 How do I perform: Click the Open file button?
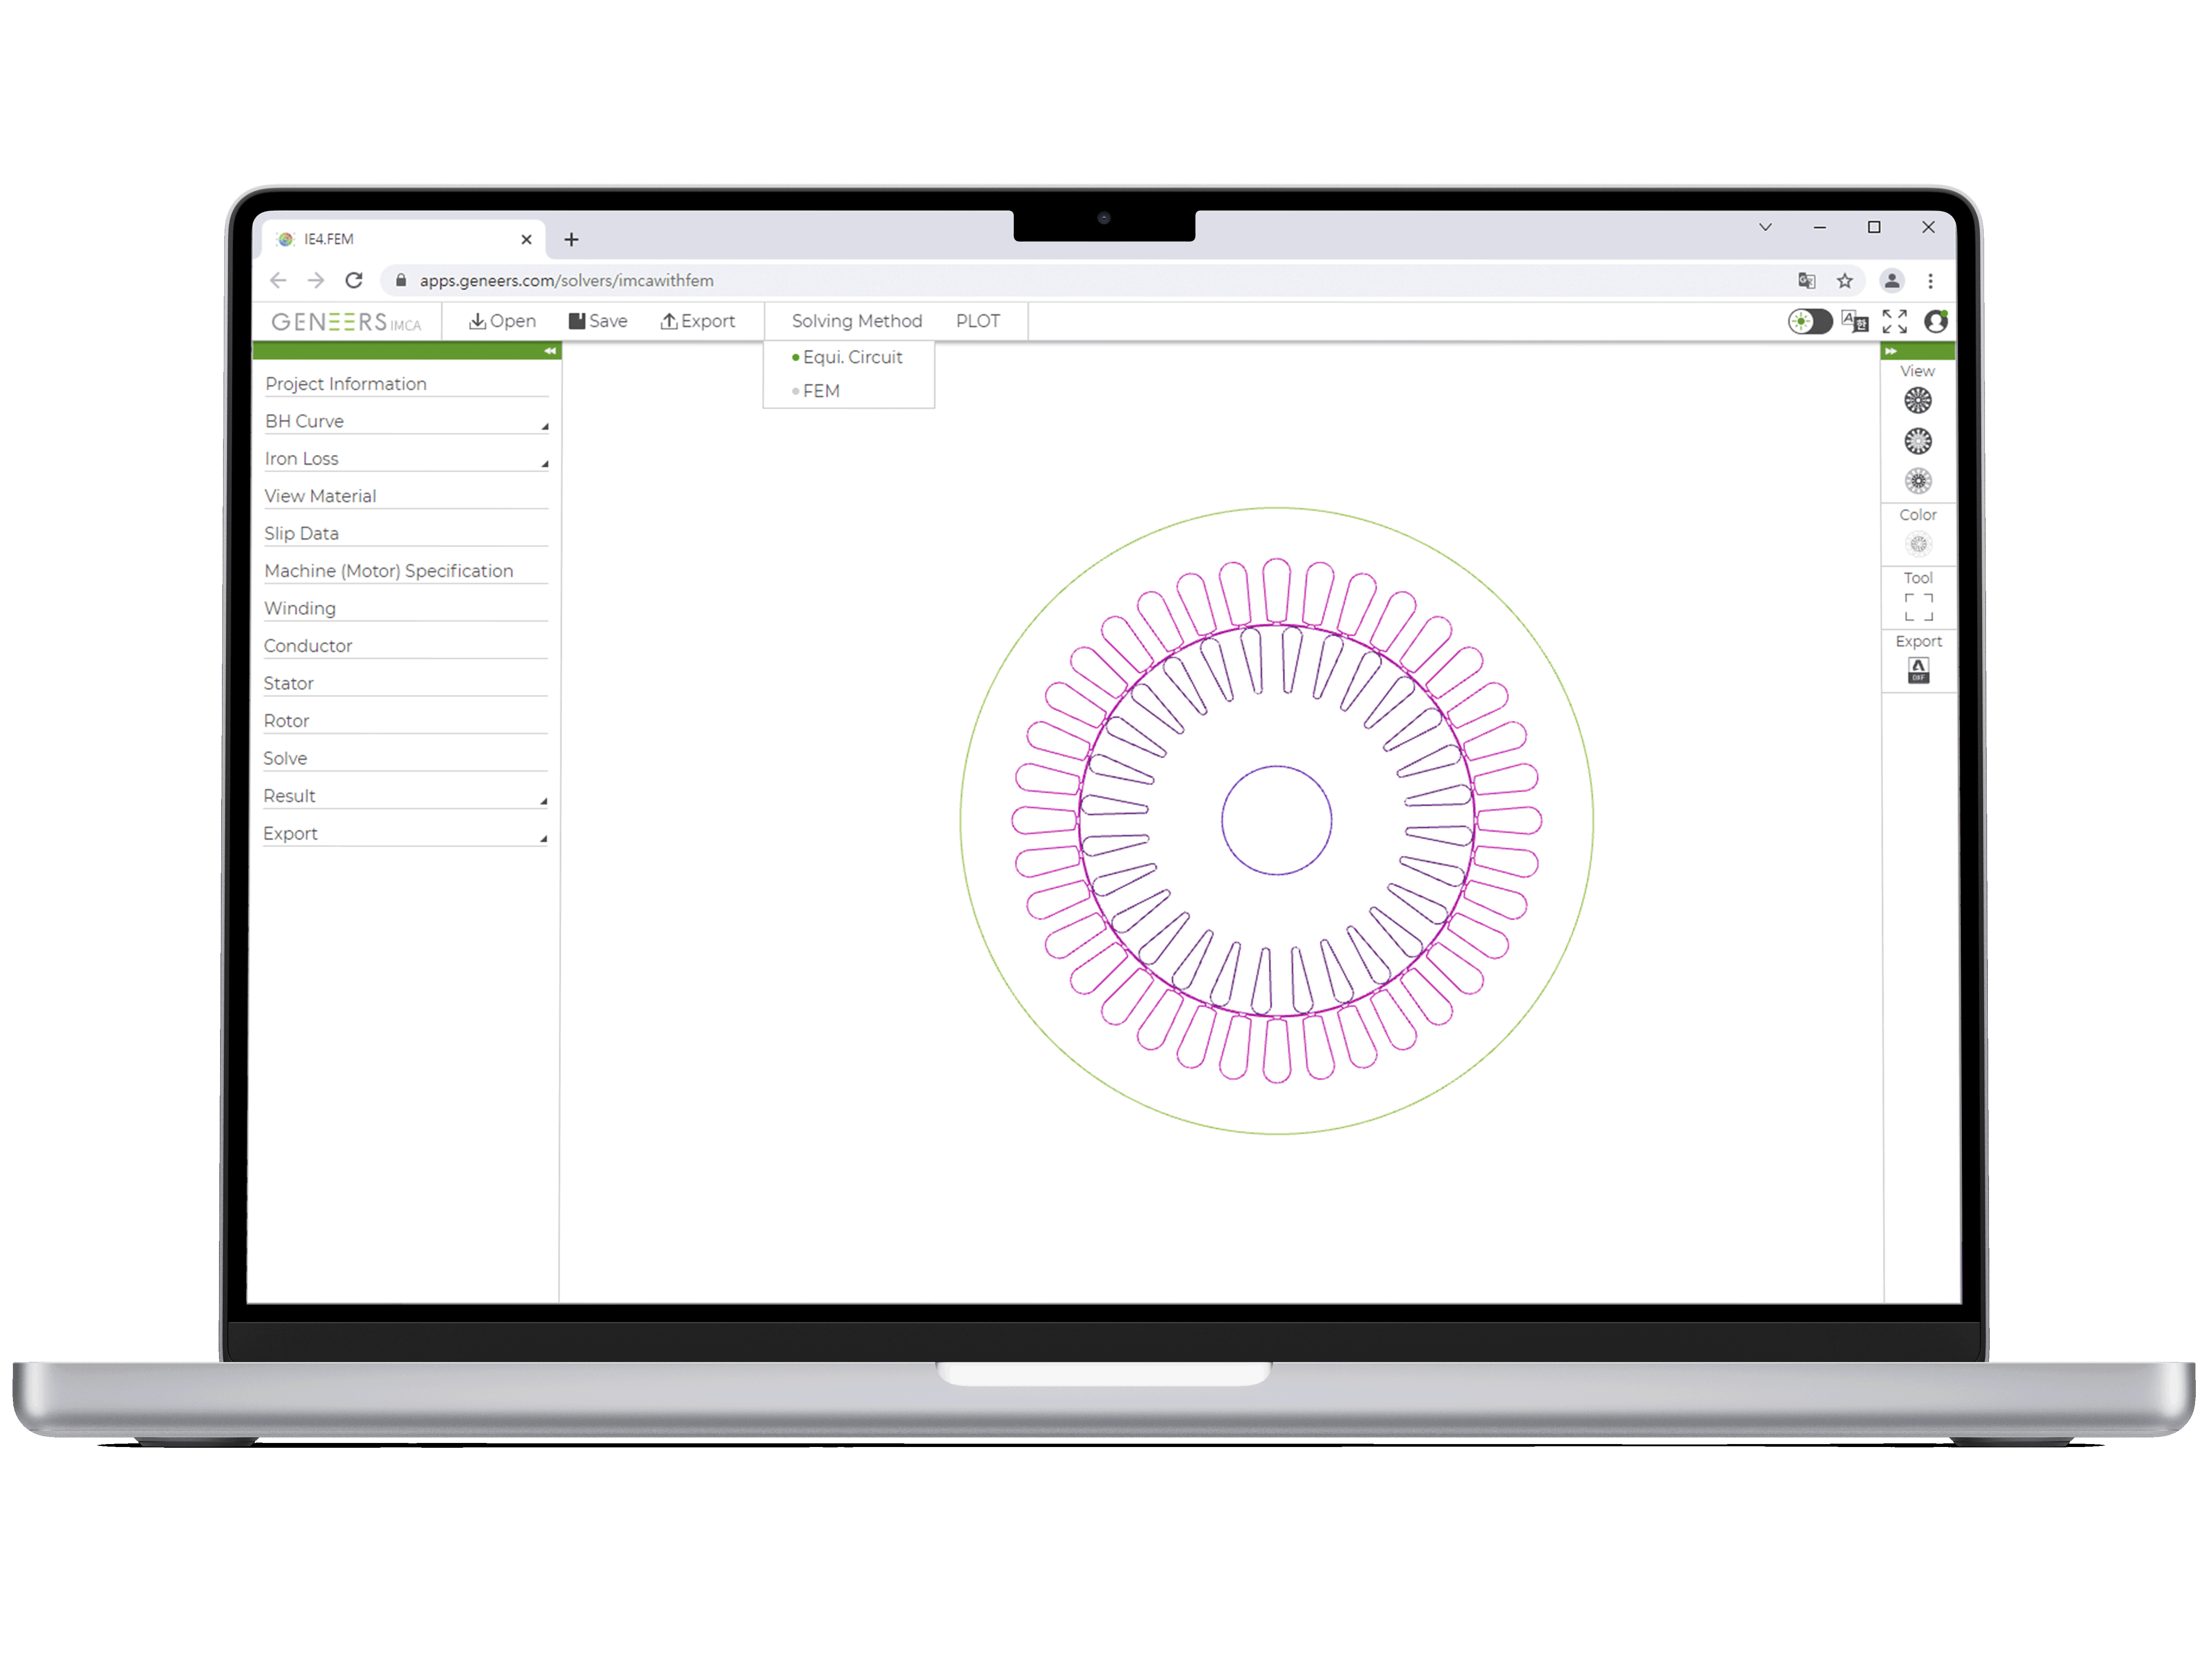click(502, 321)
